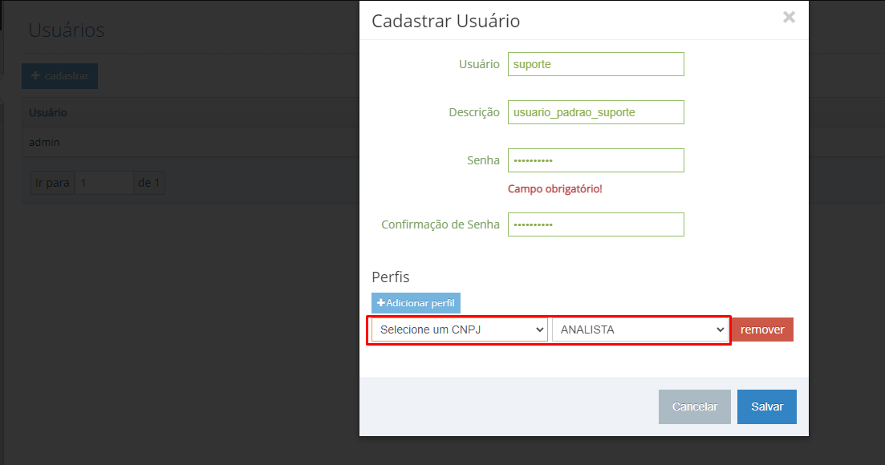The width and height of the screenshot is (885, 465).
Task: Click the Senha label
Action: point(483,160)
